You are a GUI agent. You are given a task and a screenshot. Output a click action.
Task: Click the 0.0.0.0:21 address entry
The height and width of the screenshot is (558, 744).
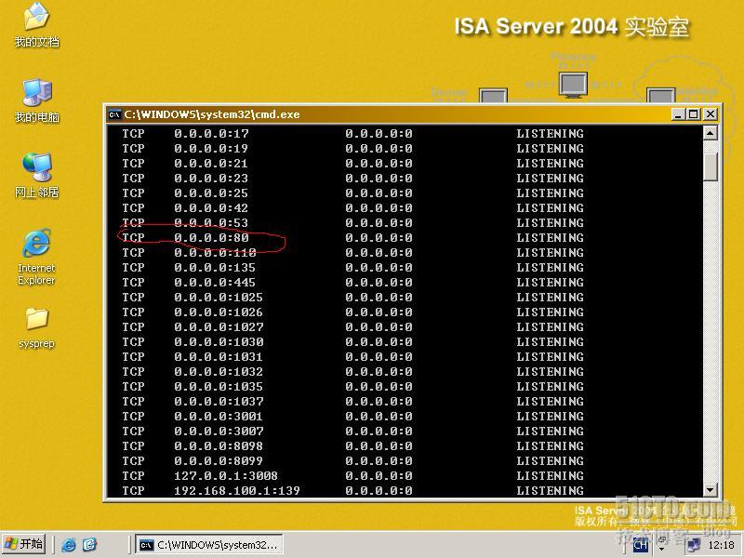[x=211, y=163]
